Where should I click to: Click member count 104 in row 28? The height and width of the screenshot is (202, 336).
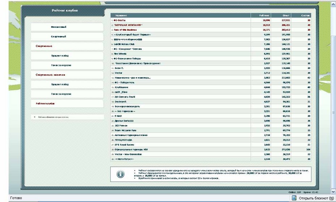(308, 150)
